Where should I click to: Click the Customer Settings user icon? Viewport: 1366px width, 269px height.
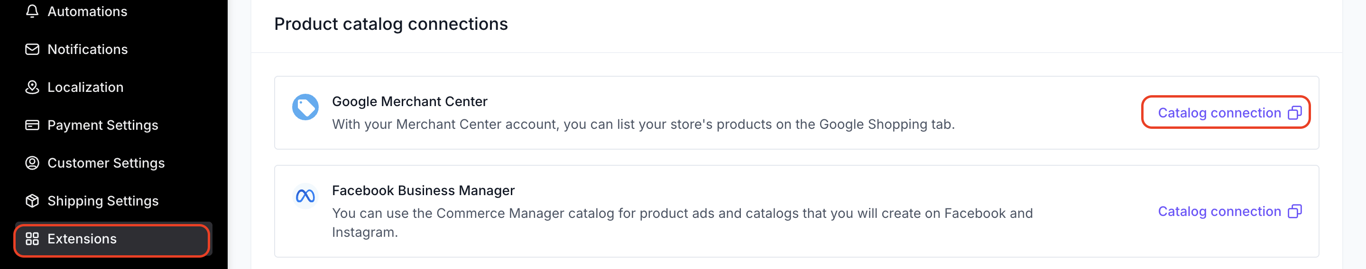point(32,163)
